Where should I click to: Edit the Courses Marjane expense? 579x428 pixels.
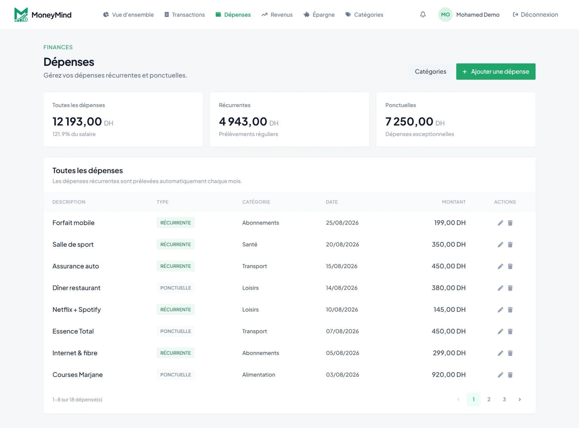(500, 375)
